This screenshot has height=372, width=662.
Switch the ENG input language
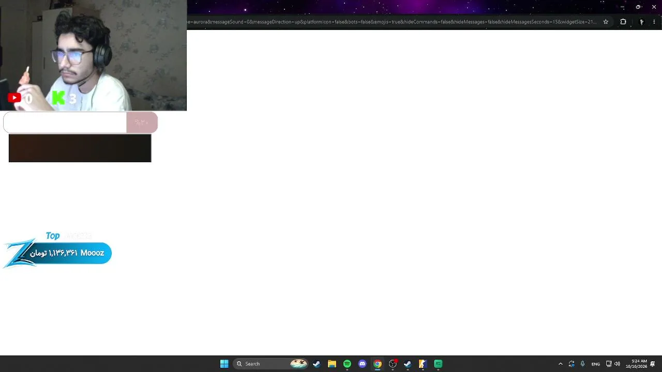(596, 364)
